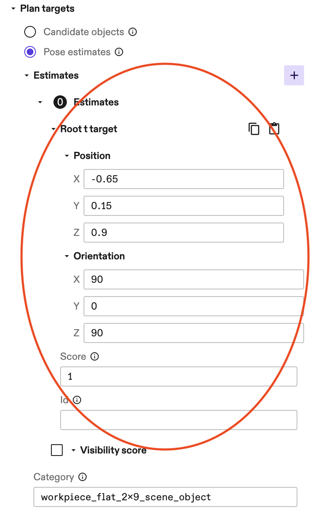Open the Score info tooltip

pyautogui.click(x=94, y=356)
